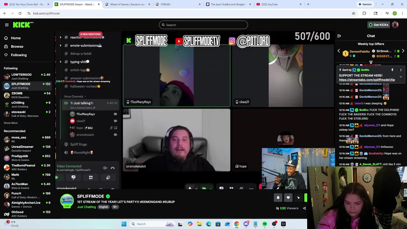The height and width of the screenshot is (229, 407).
Task: Follow the channel with heart icon
Action: click(x=288, y=198)
